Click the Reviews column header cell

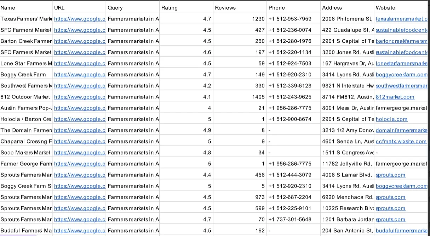coord(240,7)
